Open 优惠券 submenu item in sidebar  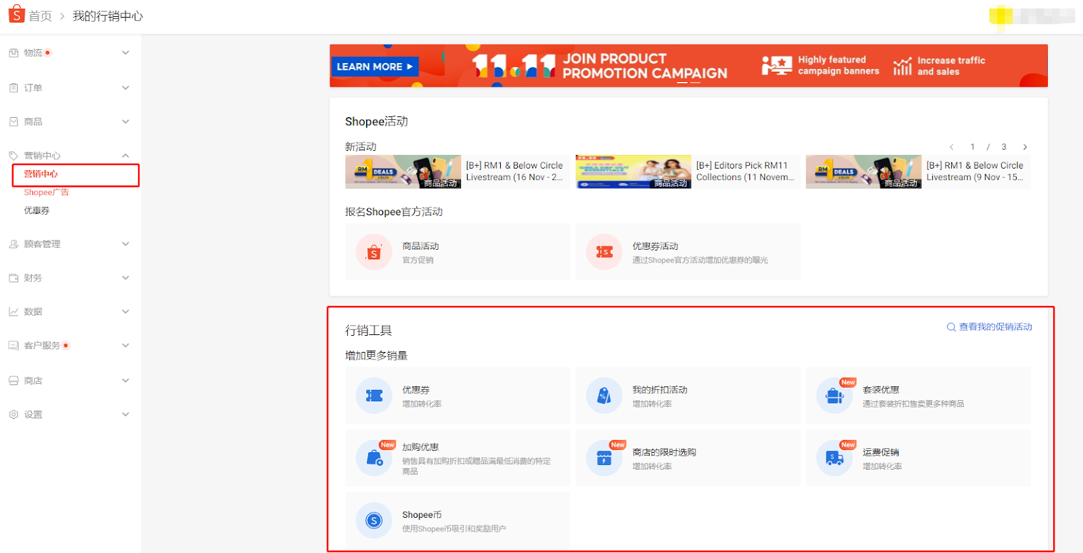click(x=37, y=211)
